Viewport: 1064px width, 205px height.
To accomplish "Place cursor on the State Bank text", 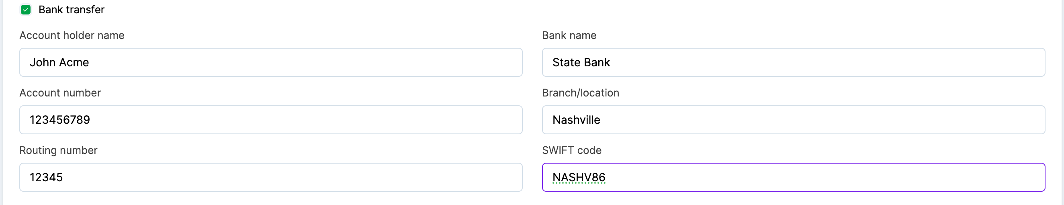I will point(581,62).
